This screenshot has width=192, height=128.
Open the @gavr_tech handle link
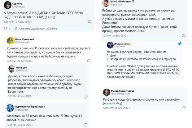click(116, 5)
